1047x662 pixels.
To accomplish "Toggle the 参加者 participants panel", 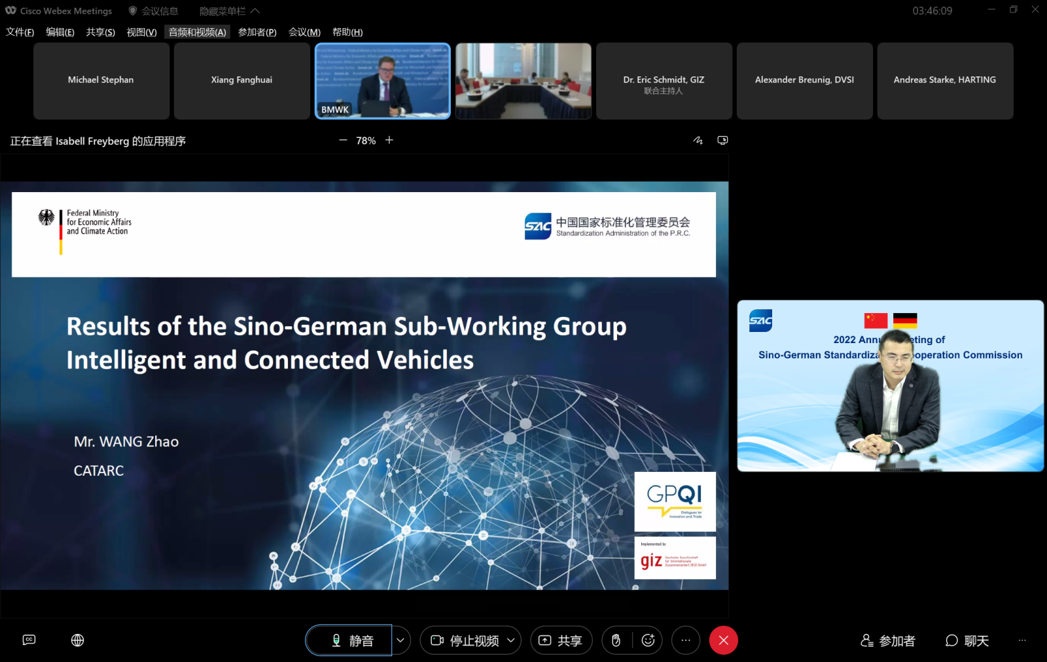I will (x=888, y=640).
